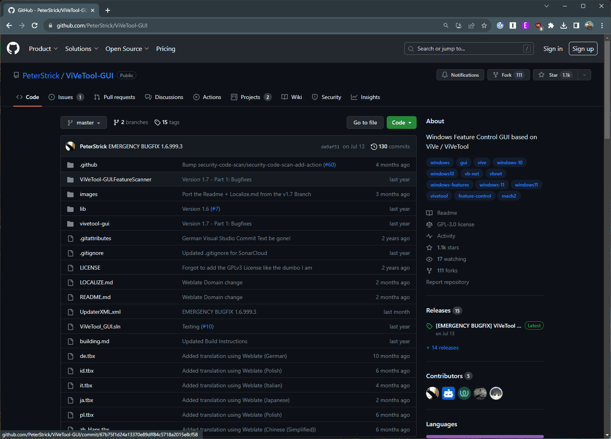Click the + 14 releases link
611x439 pixels.
point(442,348)
